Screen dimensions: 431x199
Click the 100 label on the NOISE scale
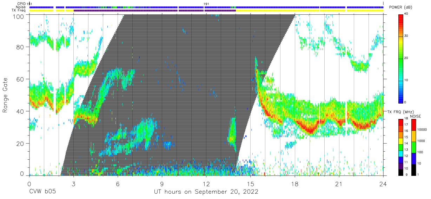(x=420, y=152)
